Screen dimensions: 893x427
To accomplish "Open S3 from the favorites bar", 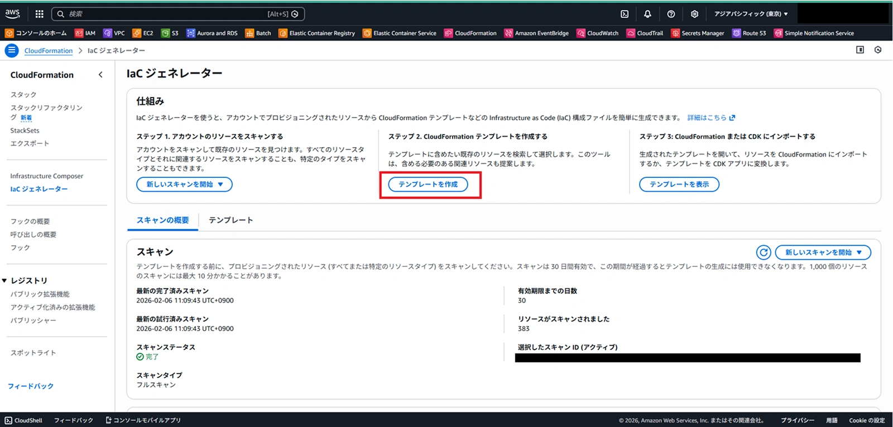I will tap(170, 33).
